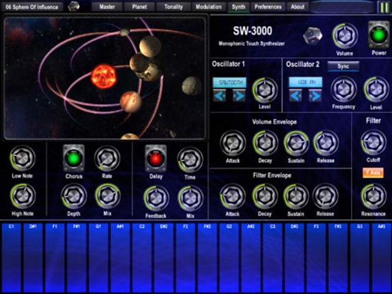
Task: Select the next Oscillator 1 waveform arrow
Action: pos(238,96)
